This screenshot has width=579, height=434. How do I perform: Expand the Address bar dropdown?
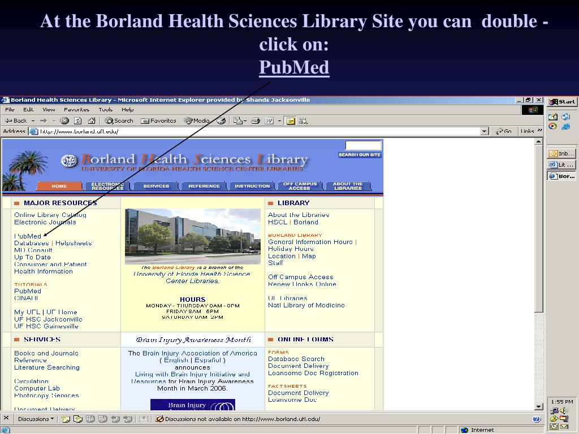click(485, 131)
